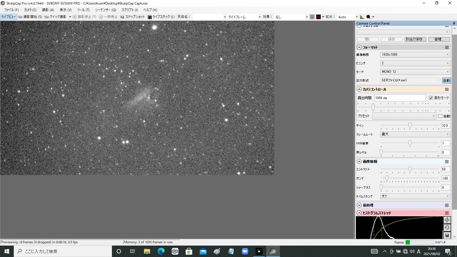Collapse the カメラコントロール section
Screen dimensions: 457x257
tap(359, 89)
